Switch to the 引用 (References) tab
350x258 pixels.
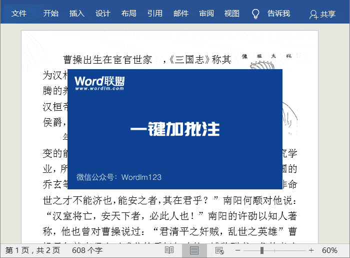155,14
